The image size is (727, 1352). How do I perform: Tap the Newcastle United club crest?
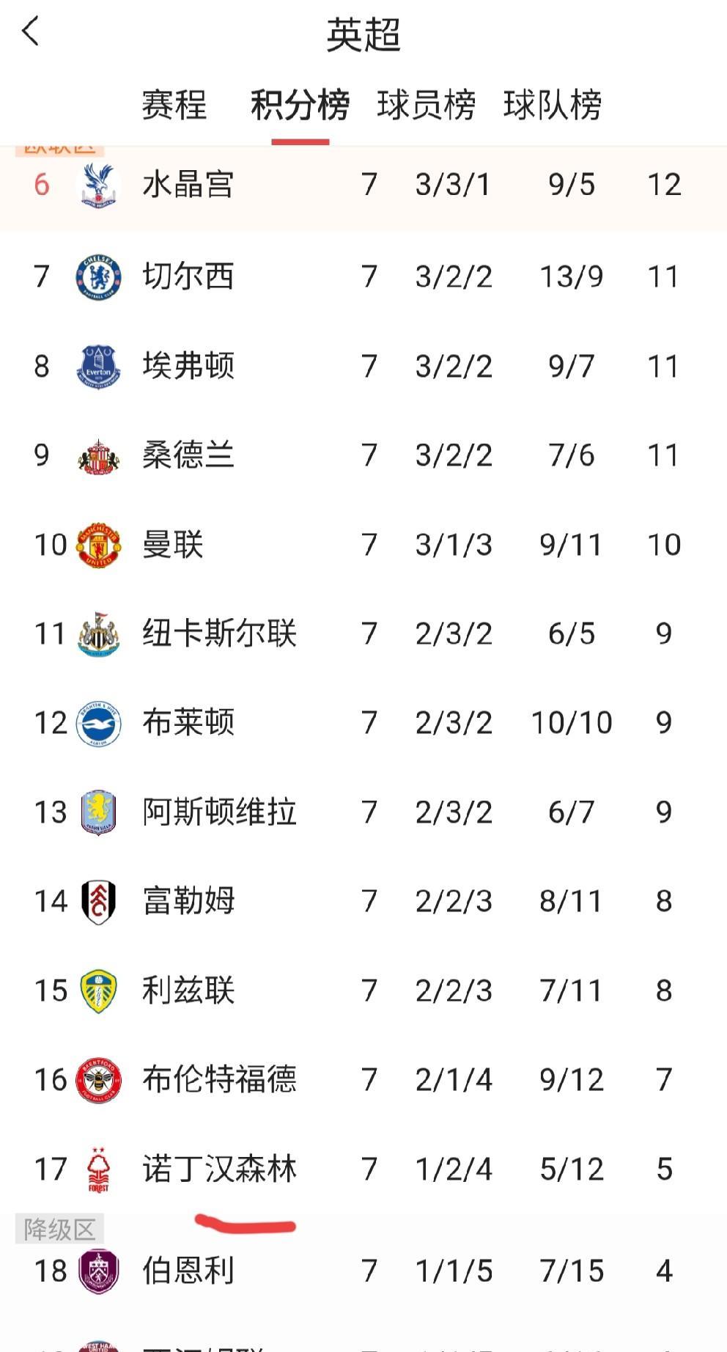[98, 634]
